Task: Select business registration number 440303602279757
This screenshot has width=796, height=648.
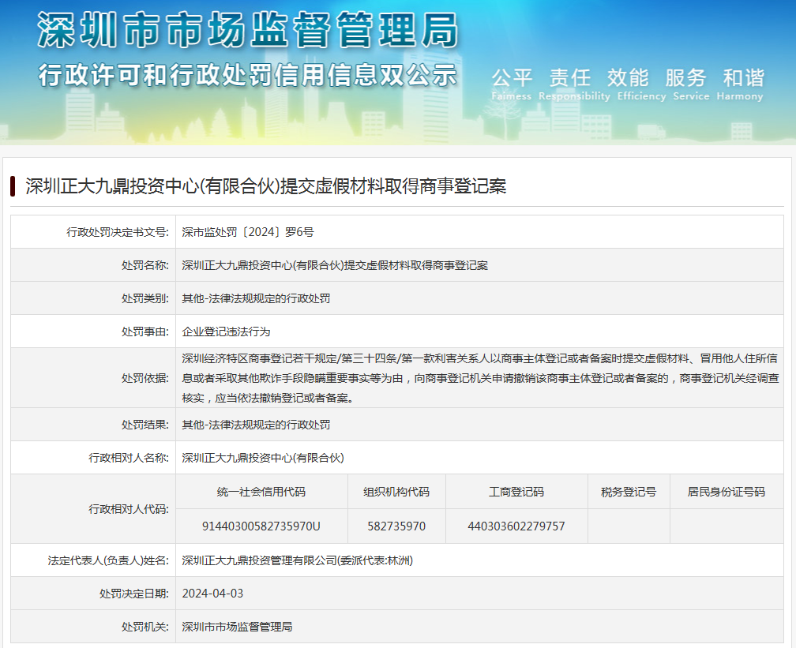Action: [x=516, y=526]
